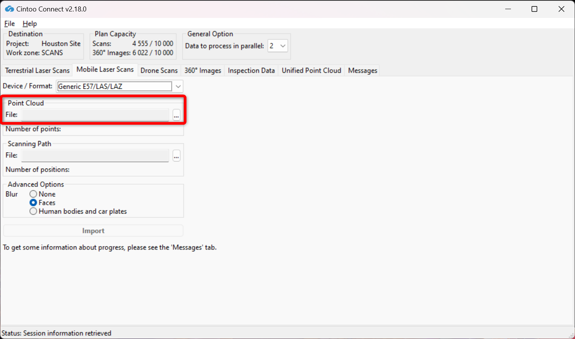Click the Import button
This screenshot has height=339, width=575.
click(93, 231)
